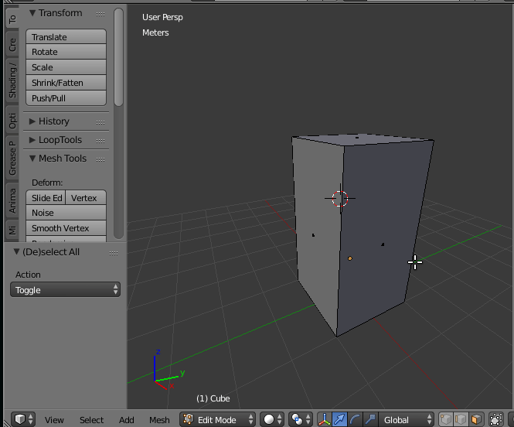Viewport: 514px width, 427px height.
Task: Click the Scale button
Action: coord(66,67)
